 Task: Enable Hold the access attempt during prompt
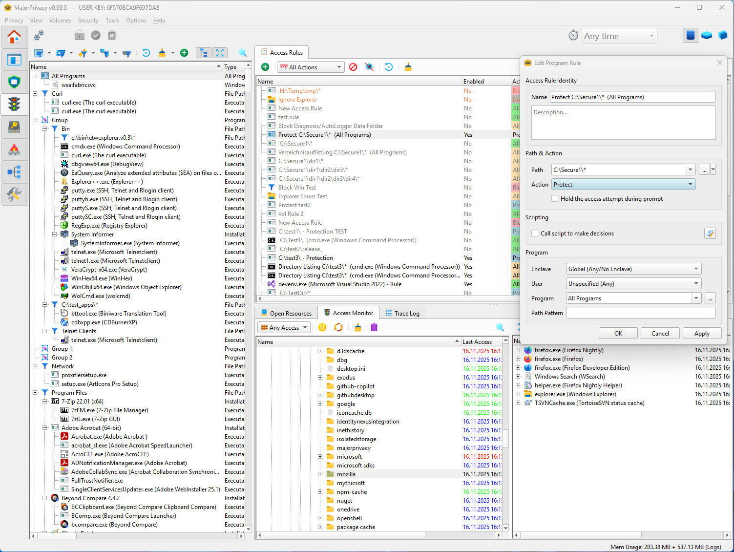555,199
